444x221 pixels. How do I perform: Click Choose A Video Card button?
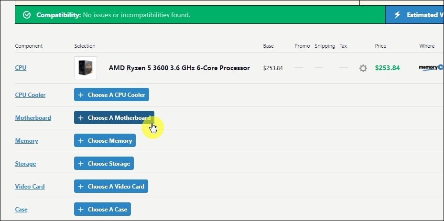pyautogui.click(x=111, y=186)
